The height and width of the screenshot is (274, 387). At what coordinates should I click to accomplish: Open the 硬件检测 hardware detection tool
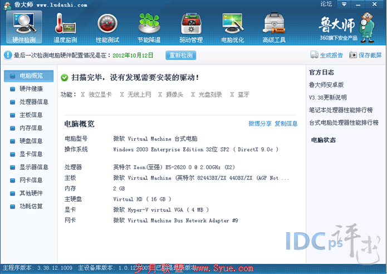click(x=24, y=27)
